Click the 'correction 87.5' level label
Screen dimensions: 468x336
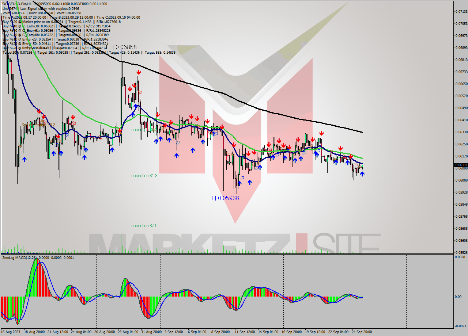[x=144, y=226]
